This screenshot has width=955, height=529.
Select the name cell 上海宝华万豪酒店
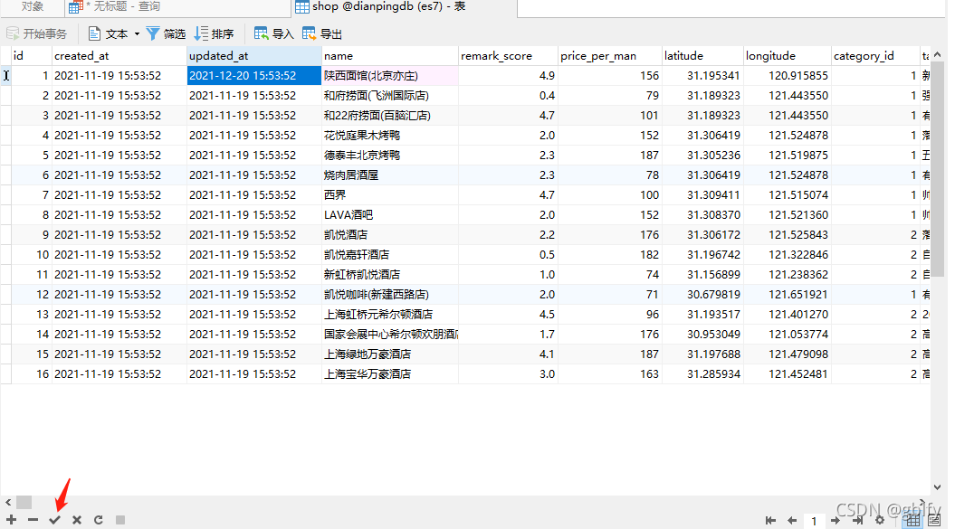(x=390, y=373)
